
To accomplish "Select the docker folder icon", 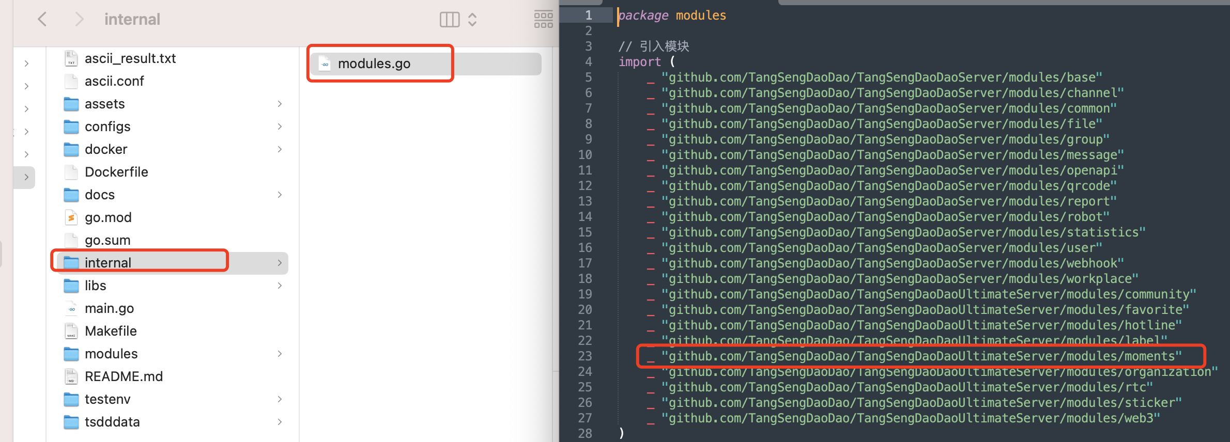I will (71, 149).
